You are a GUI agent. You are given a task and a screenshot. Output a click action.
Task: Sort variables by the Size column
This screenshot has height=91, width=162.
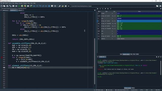pos(114,11)
